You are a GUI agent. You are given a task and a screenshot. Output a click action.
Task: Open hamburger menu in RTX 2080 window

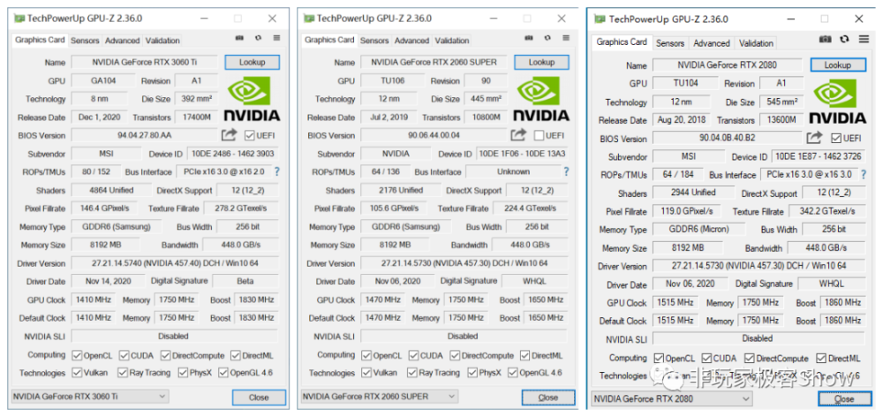[864, 39]
